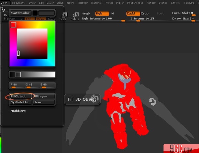
Task: Open the Stencil menu
Action: point(163,3)
